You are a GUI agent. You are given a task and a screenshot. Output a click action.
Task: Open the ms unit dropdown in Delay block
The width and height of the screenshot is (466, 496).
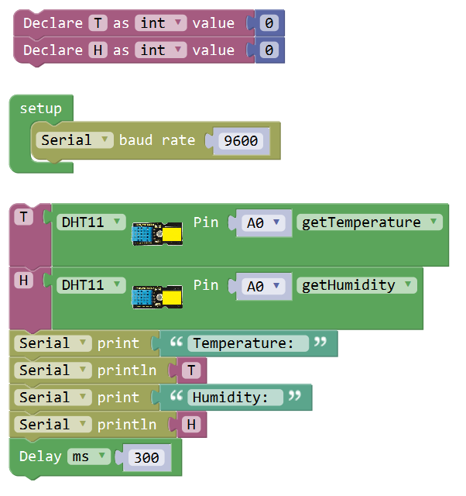(x=89, y=456)
